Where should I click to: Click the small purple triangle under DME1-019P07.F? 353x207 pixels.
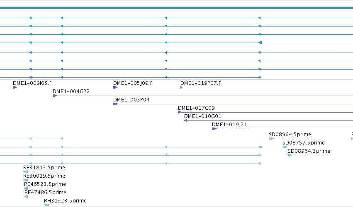point(181,87)
